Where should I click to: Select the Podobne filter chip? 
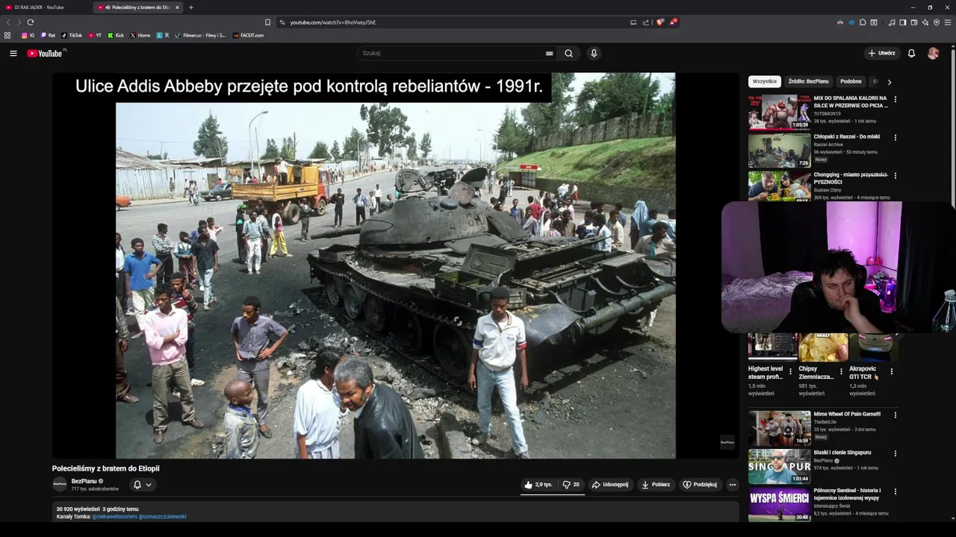click(x=851, y=81)
